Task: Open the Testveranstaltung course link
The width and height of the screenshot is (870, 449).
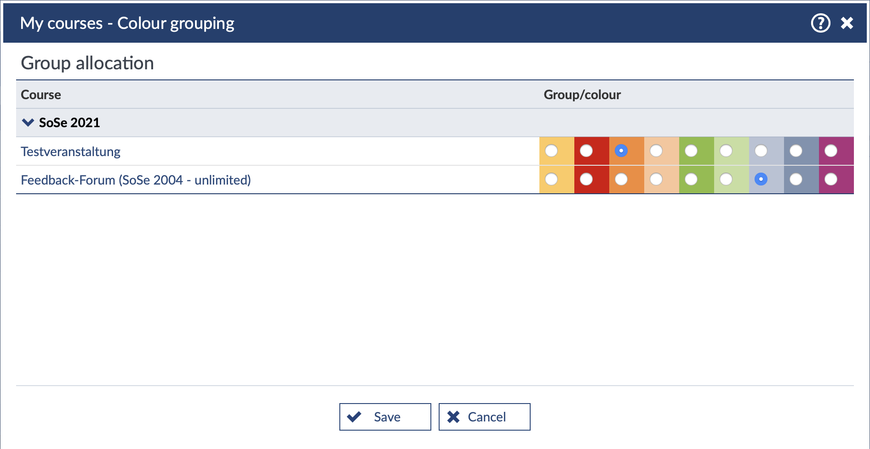Action: tap(70, 152)
